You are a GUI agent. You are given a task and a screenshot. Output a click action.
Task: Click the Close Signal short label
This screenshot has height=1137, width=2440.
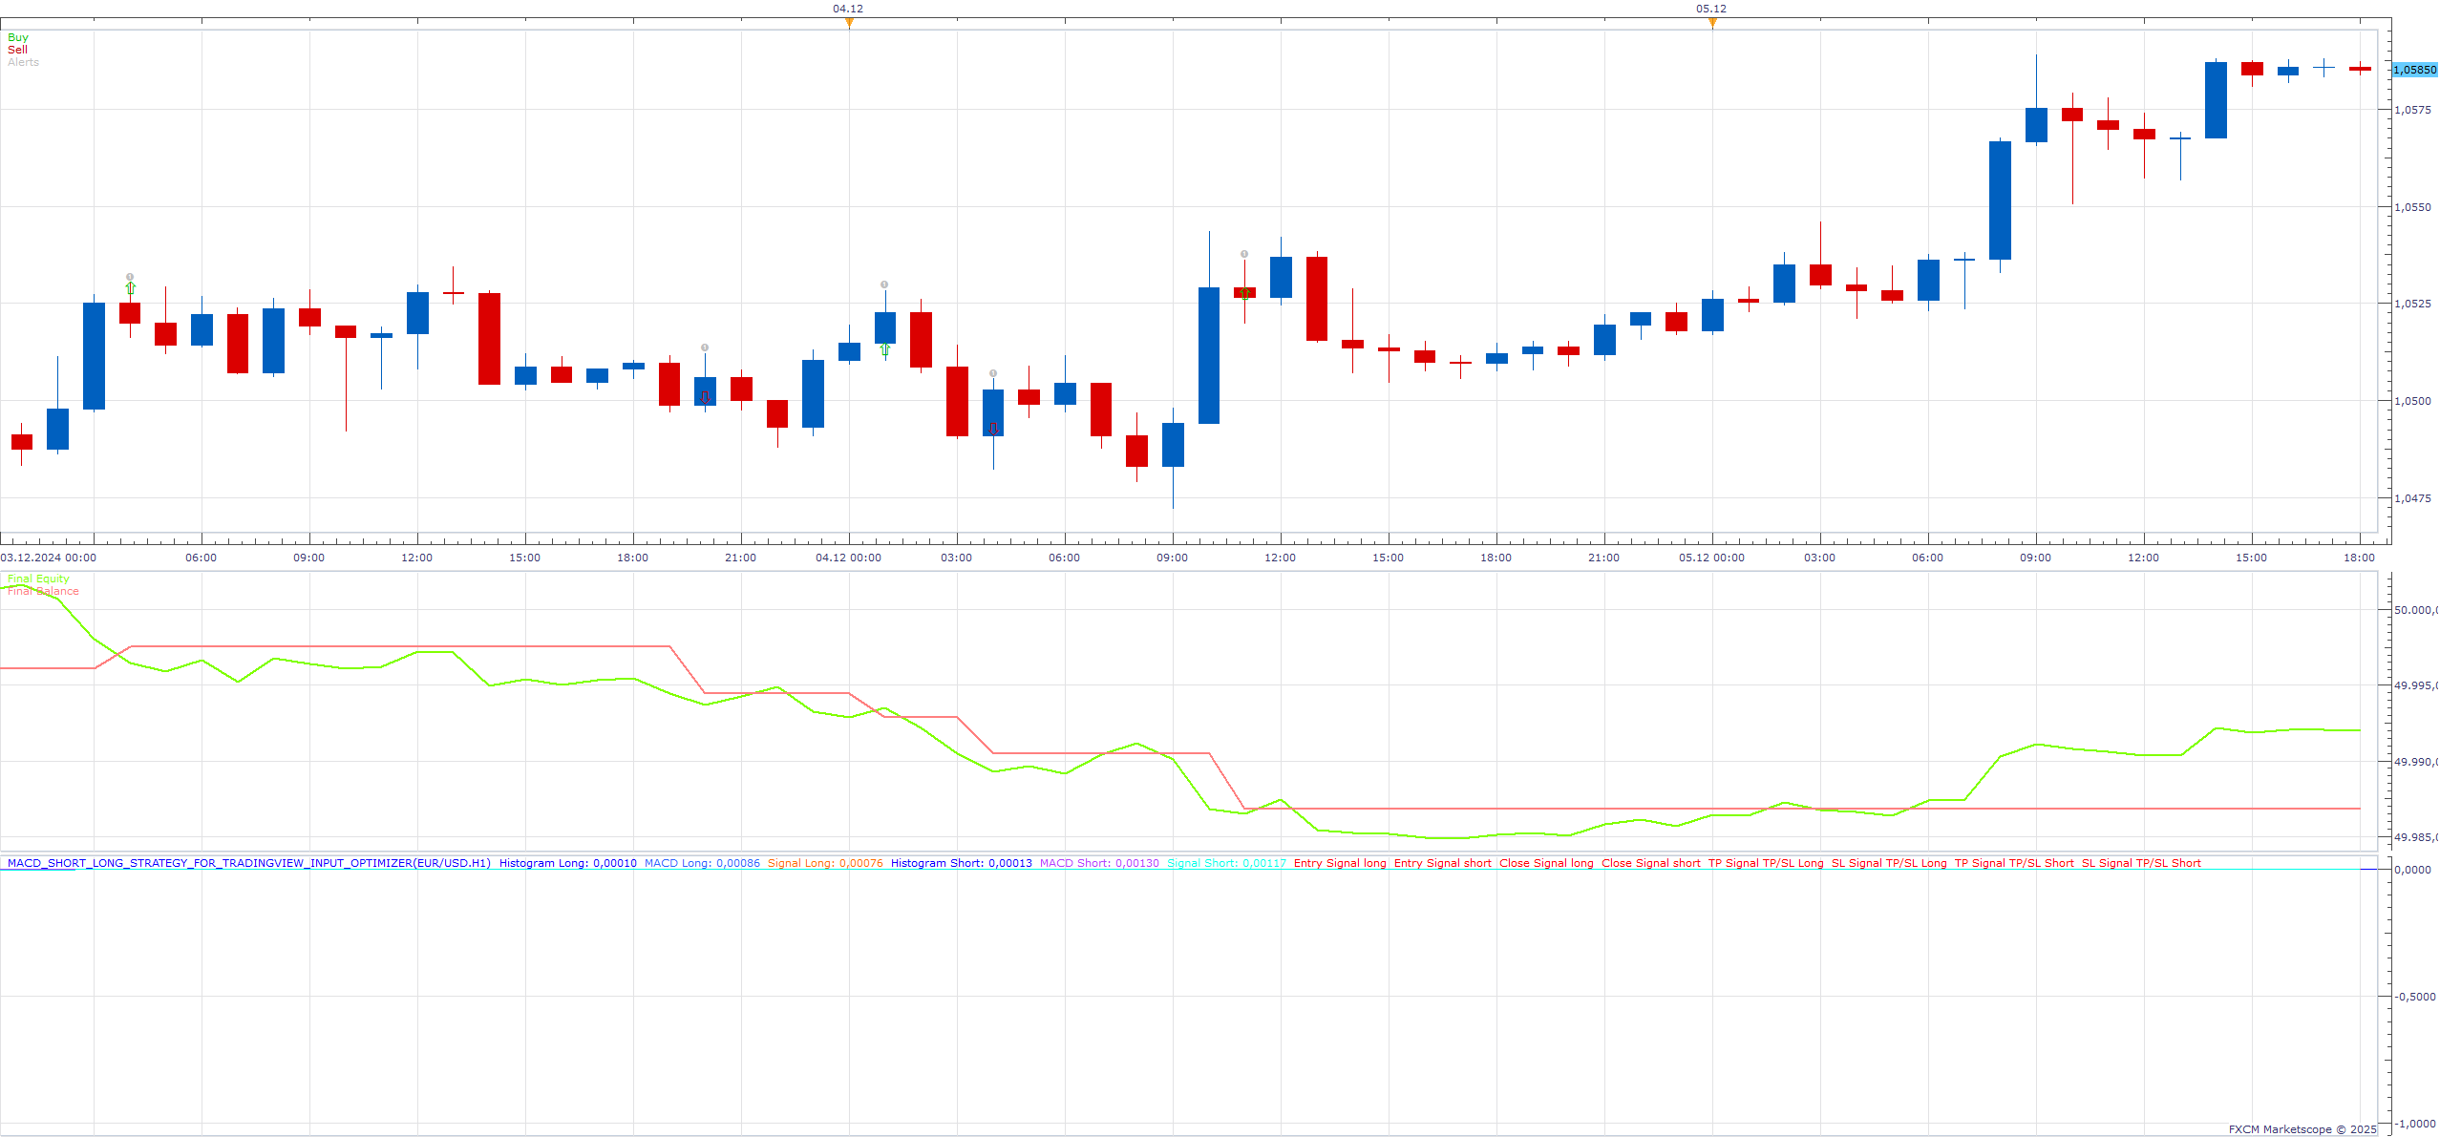click(x=1650, y=863)
